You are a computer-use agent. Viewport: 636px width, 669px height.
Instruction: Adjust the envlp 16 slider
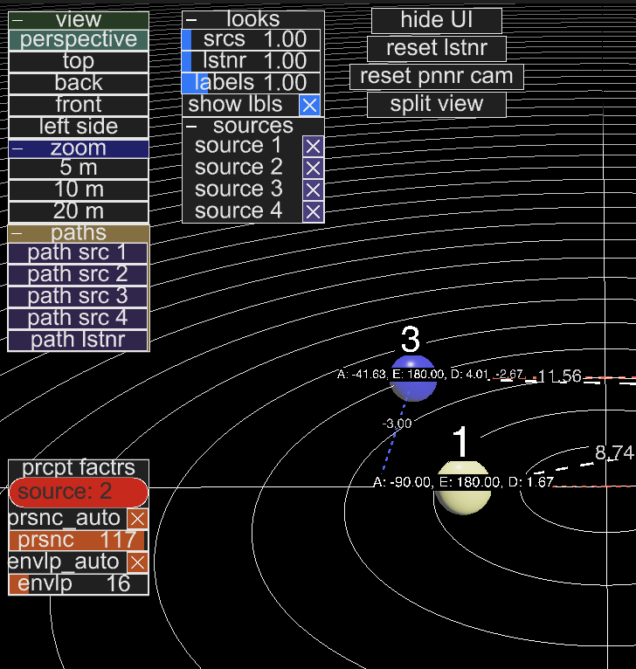(79, 584)
